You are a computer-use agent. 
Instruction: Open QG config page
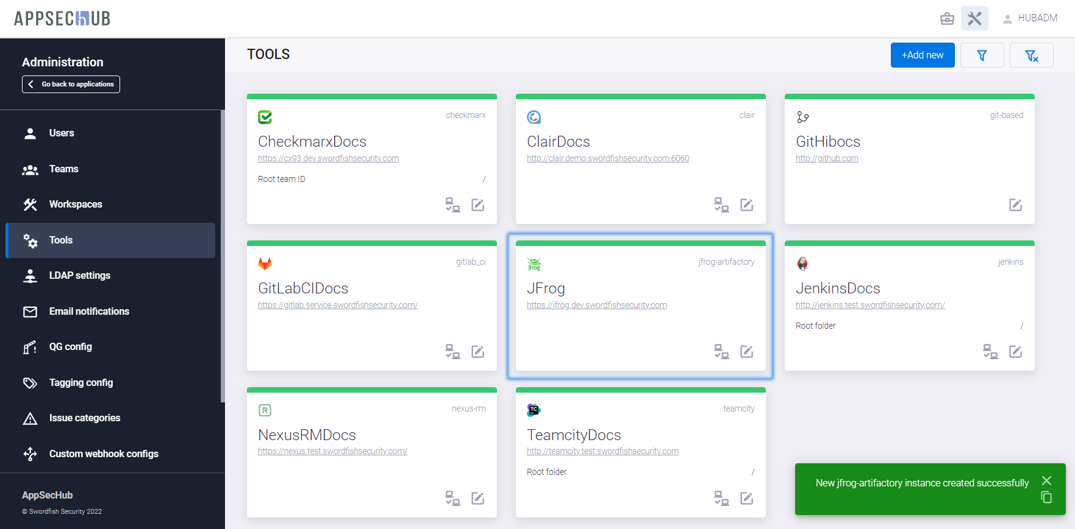point(70,347)
